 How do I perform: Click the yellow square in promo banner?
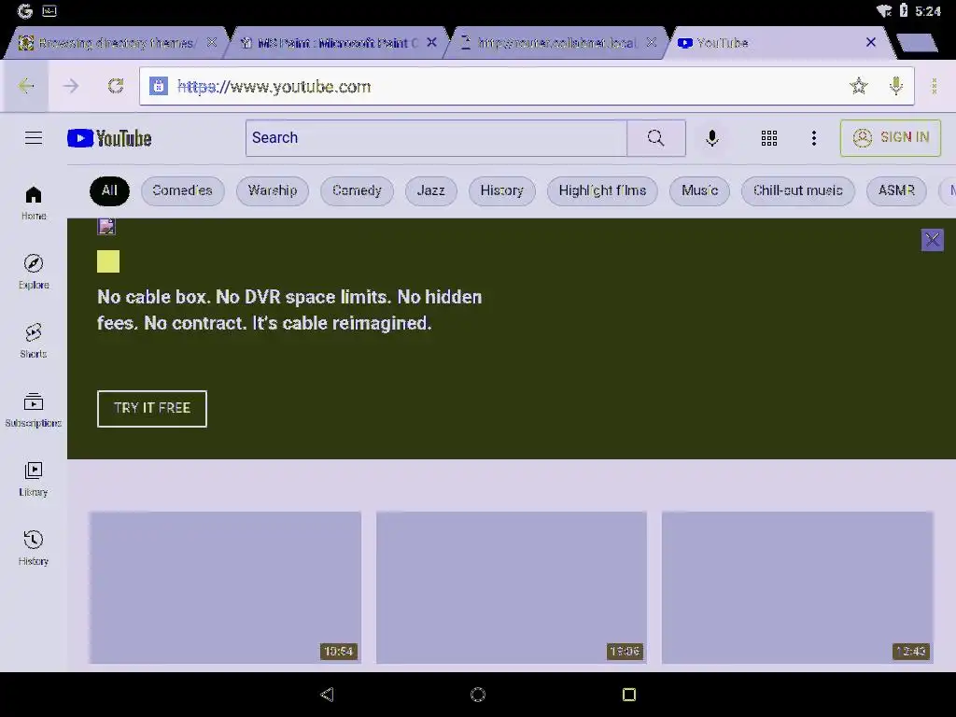click(x=108, y=261)
